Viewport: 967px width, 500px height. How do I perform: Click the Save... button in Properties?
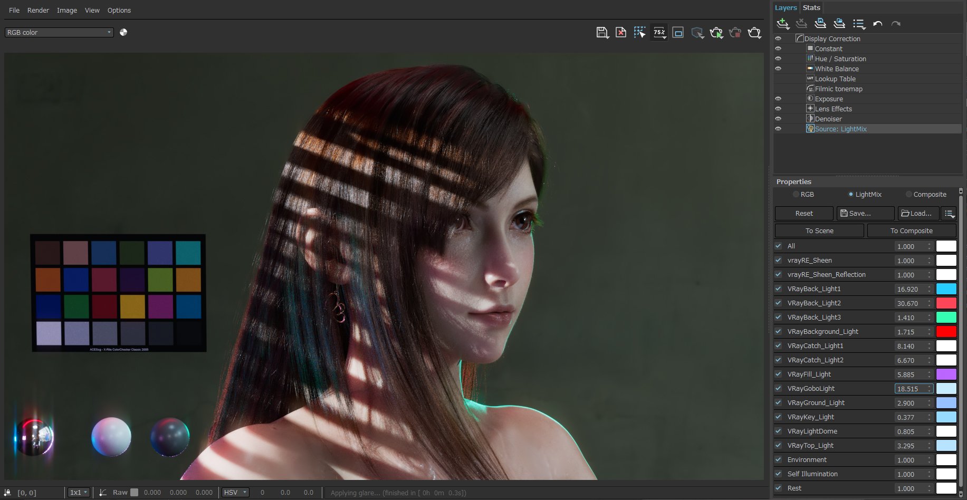tap(866, 214)
